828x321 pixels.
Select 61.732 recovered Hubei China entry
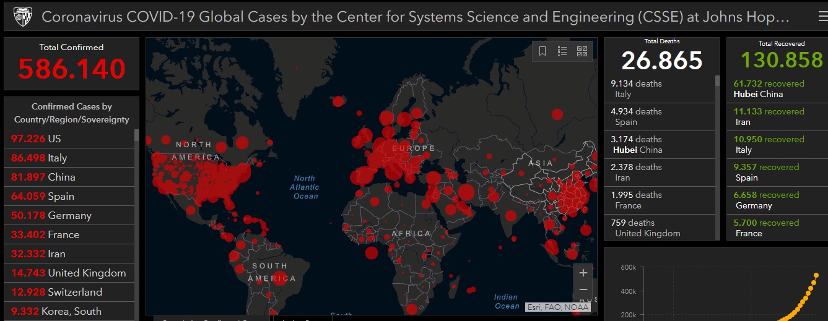tap(777, 89)
